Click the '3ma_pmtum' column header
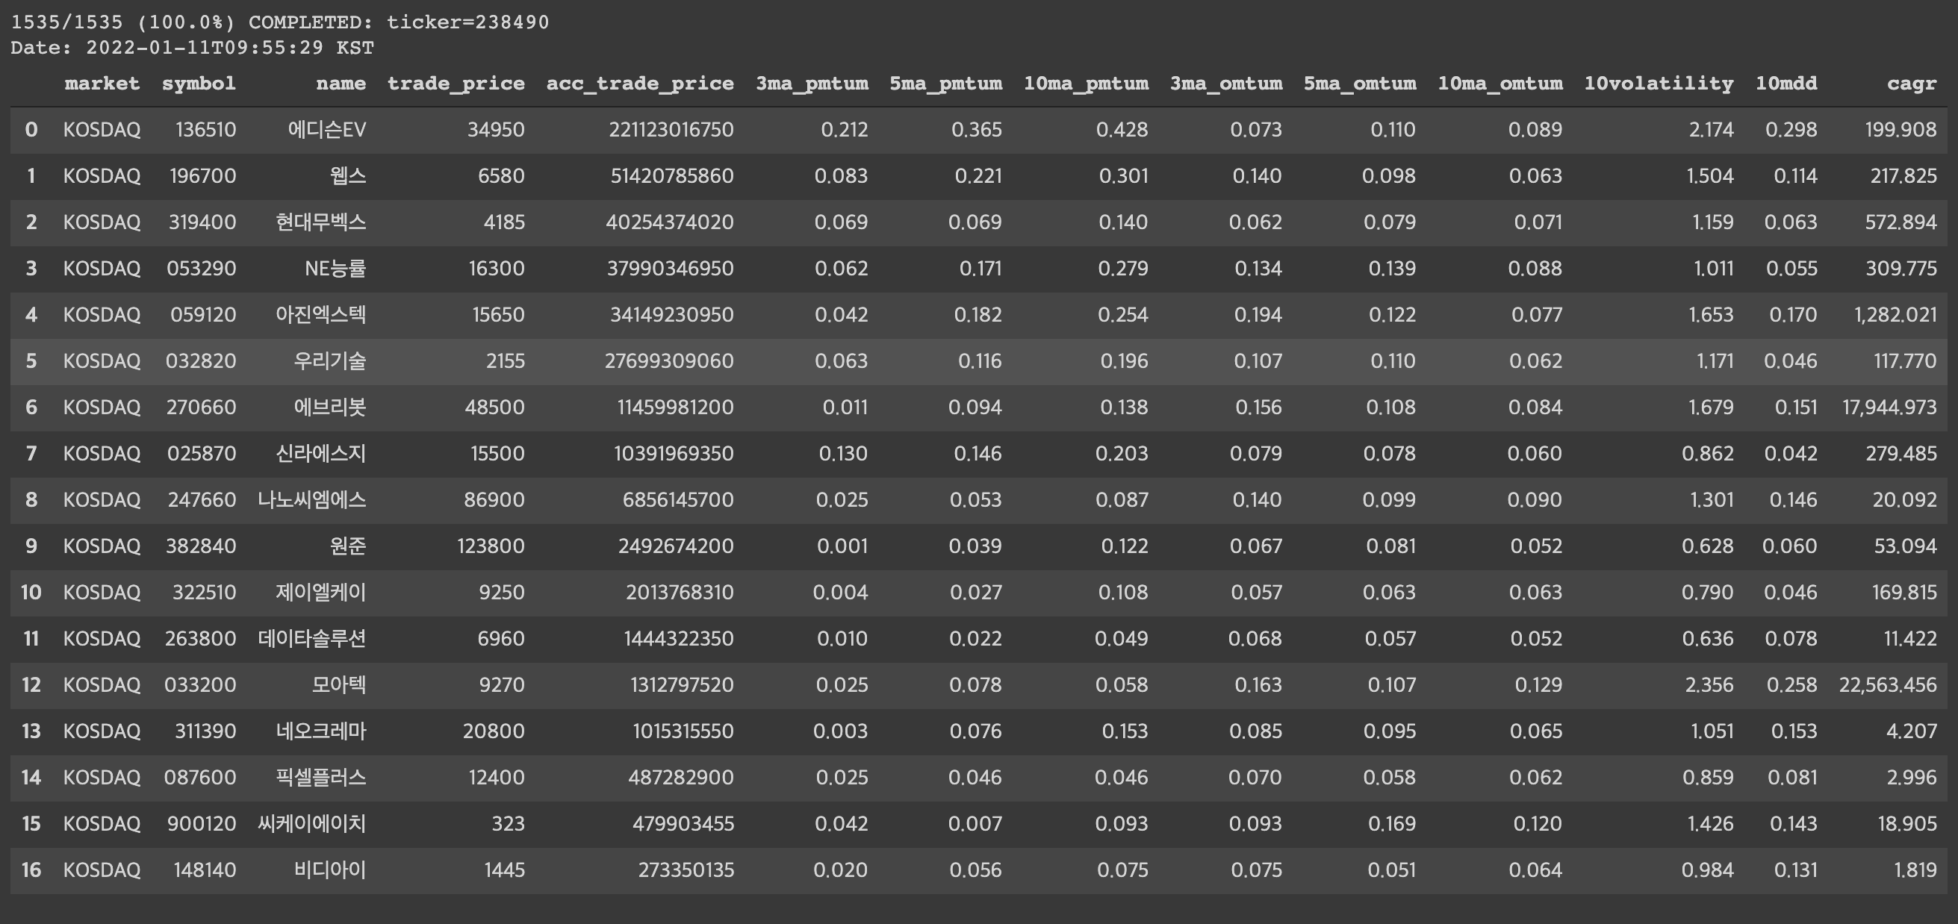The width and height of the screenshot is (1958, 924). [811, 84]
